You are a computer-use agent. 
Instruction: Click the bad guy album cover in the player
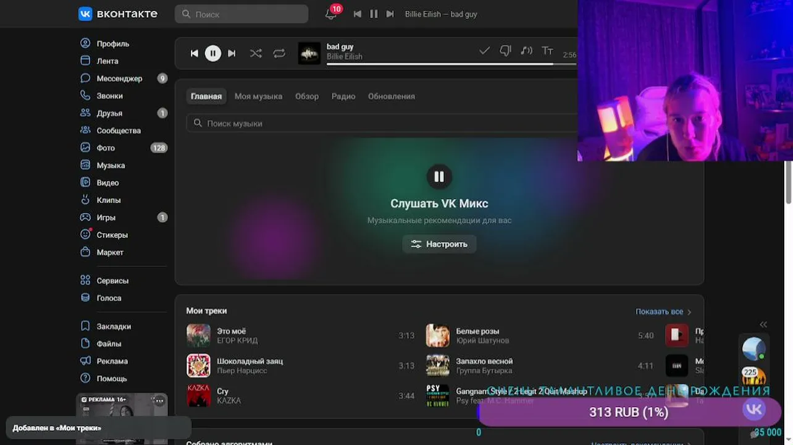(x=309, y=53)
